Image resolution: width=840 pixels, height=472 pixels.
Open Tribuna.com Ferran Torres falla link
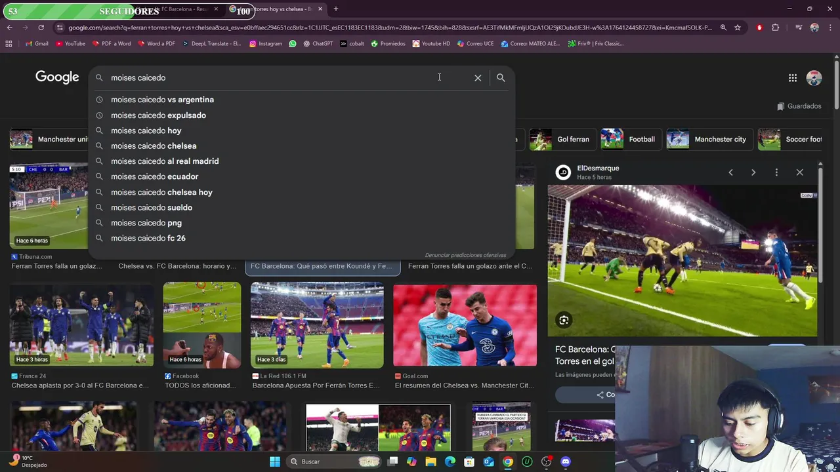(x=57, y=266)
